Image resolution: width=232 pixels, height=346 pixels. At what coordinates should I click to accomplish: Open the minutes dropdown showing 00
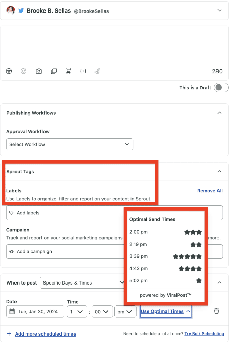[102, 311]
